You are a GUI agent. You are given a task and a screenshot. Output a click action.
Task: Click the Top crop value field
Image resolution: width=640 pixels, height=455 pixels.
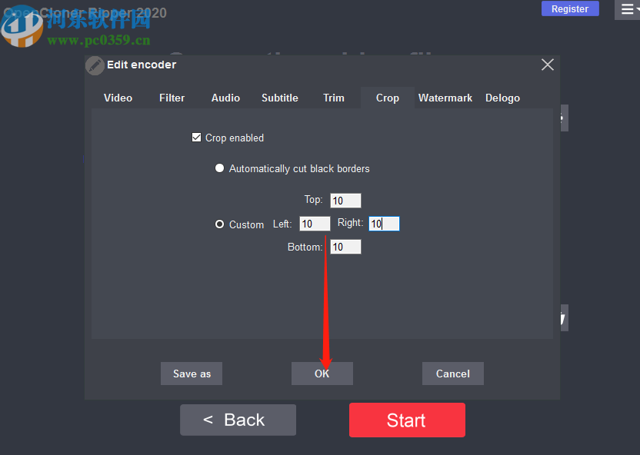(345, 201)
